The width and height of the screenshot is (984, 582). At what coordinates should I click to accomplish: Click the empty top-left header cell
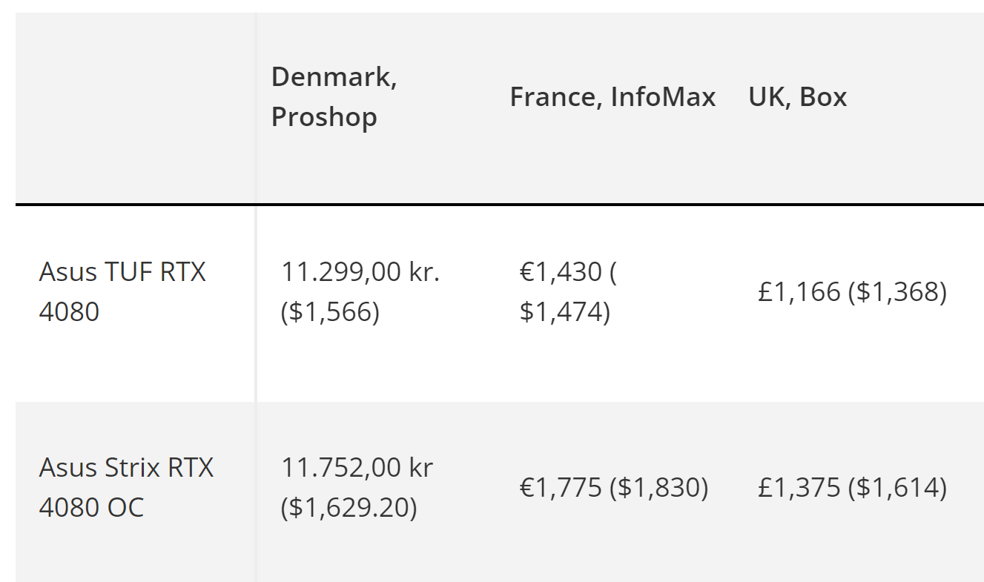pyautogui.click(x=135, y=108)
